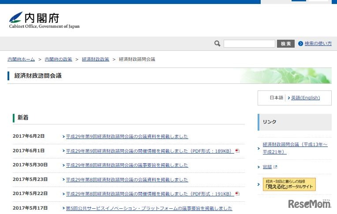337x214 pixels.
Task: Go to 経済財政政策 breadcrumb link
Action: (x=95, y=59)
